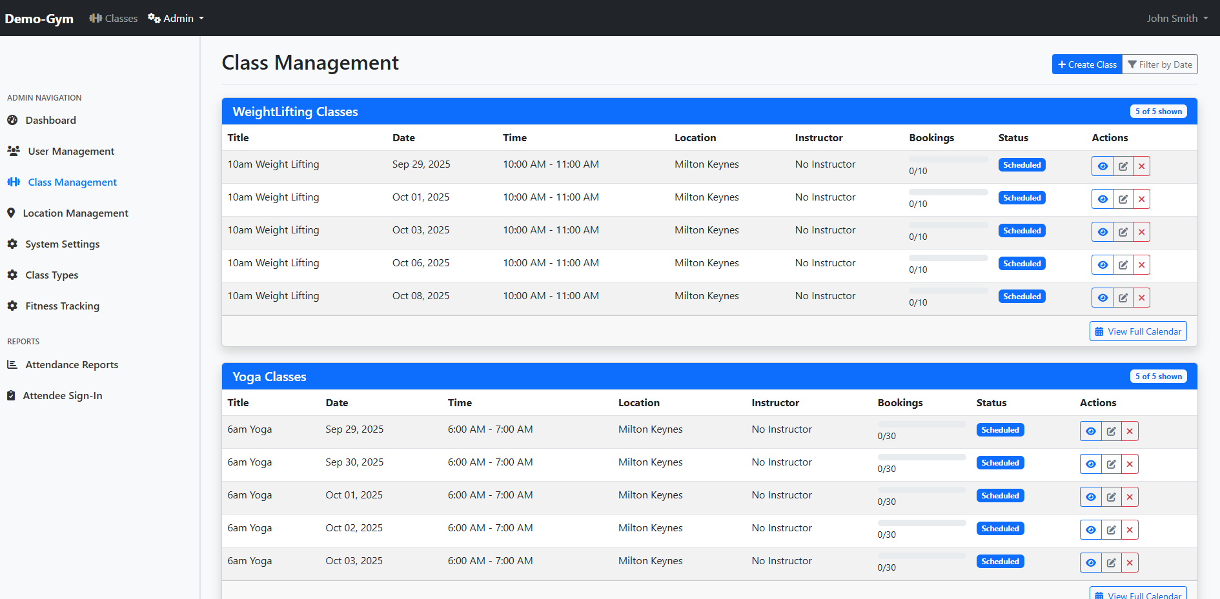Delete the Oct 01 Weight Lifting class
The width and height of the screenshot is (1220, 599).
[1141, 199]
